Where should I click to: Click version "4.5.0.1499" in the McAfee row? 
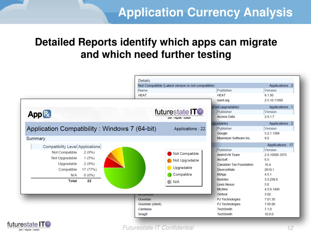(x=272, y=189)
